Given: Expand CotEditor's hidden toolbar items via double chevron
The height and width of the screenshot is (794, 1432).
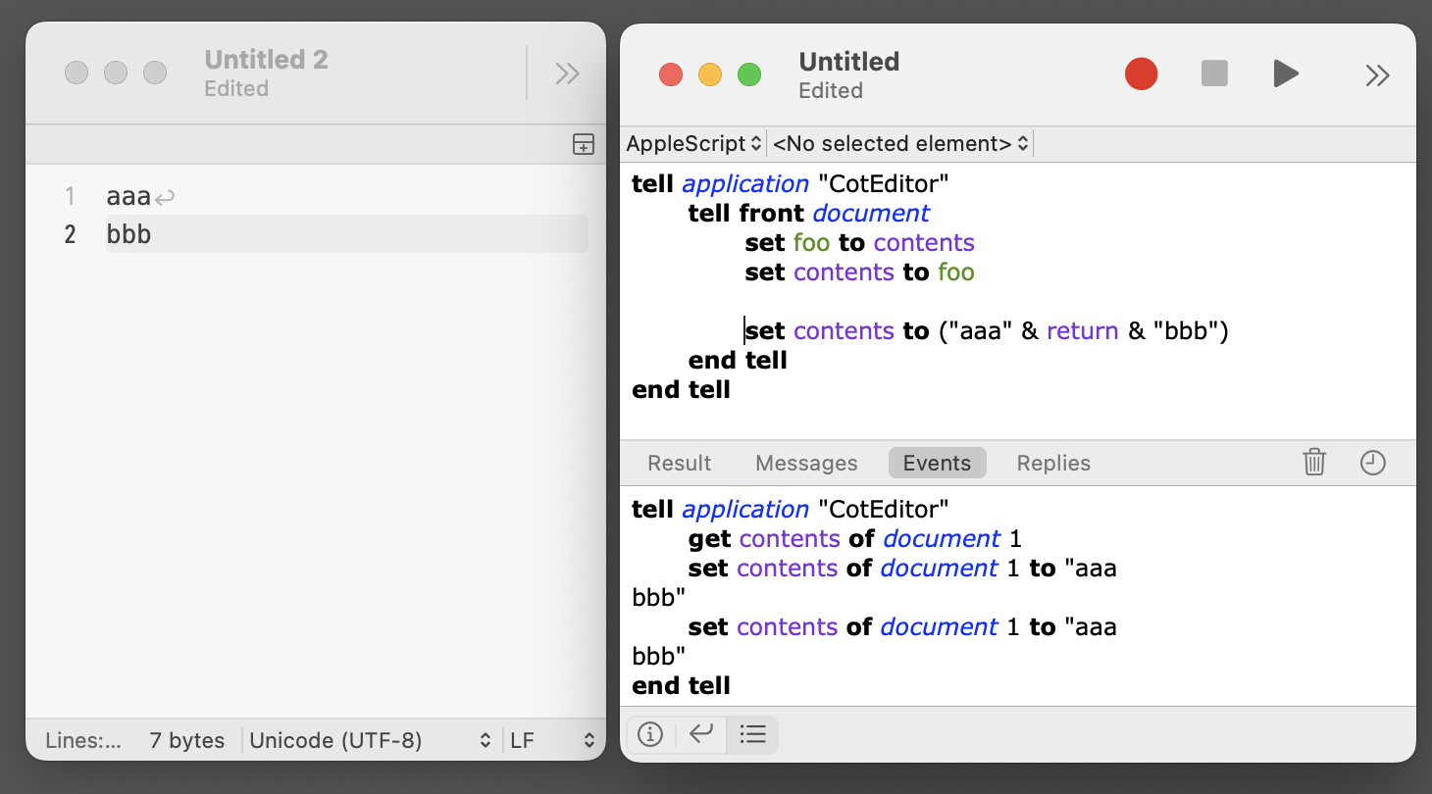Looking at the screenshot, I should [x=566, y=73].
